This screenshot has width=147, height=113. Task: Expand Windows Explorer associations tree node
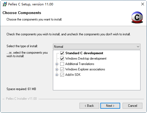(57, 69)
